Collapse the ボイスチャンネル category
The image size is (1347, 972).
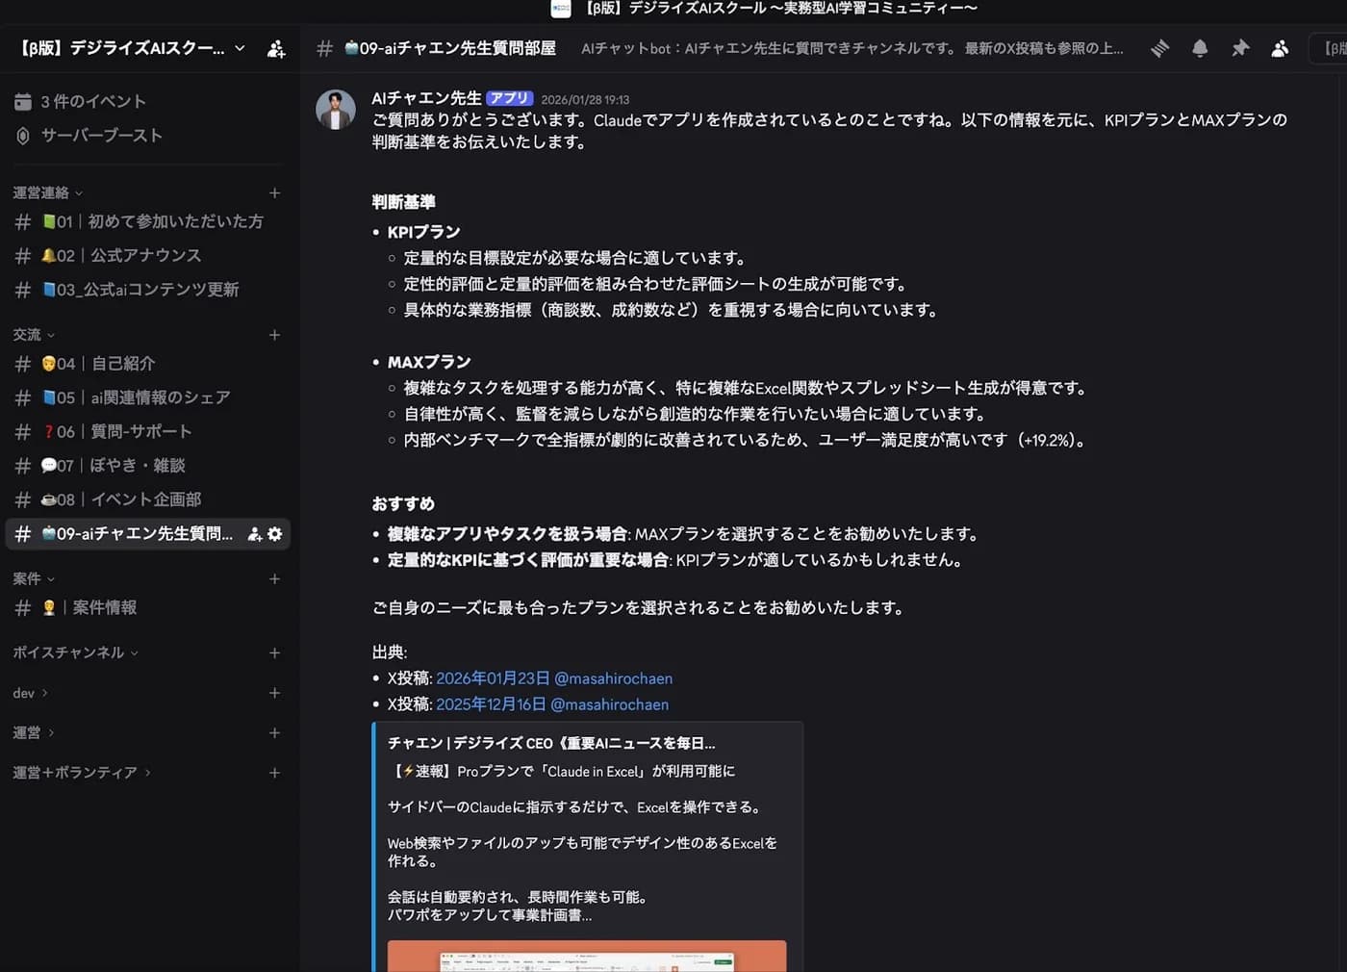click(x=75, y=652)
